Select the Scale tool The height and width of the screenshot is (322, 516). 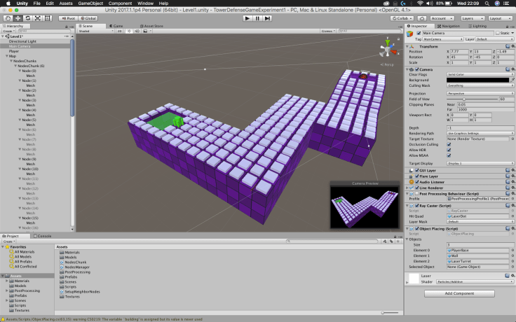point(36,18)
